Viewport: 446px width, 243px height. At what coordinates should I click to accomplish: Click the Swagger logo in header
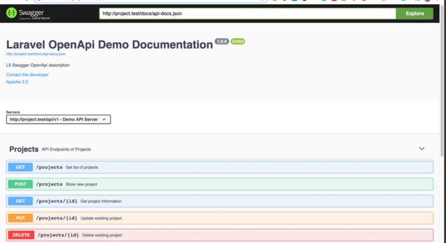pos(28,14)
